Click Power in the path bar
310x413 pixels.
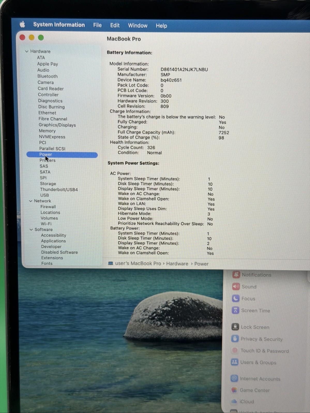[x=201, y=264]
